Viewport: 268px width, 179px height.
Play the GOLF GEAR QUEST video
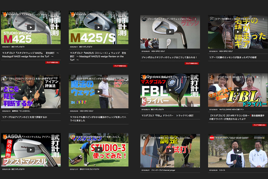click(x=238, y=151)
